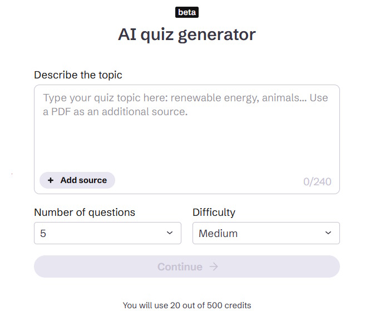This screenshot has height=311, width=370.
Task: Click the Number of questions label
Action: coord(85,212)
